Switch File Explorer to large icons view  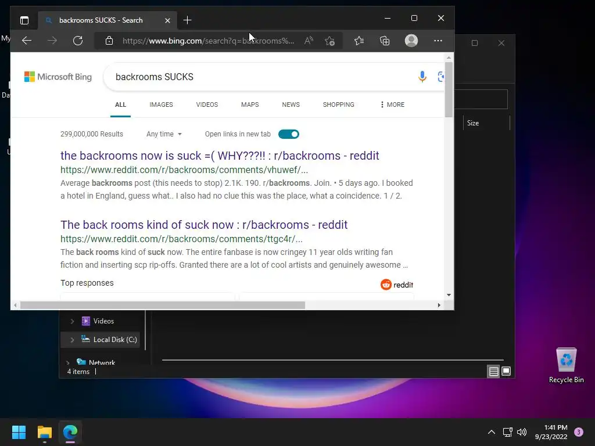click(506, 371)
